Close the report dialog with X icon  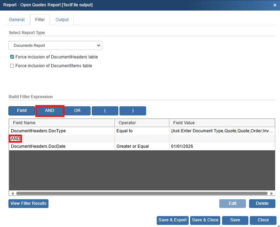coord(274,5)
